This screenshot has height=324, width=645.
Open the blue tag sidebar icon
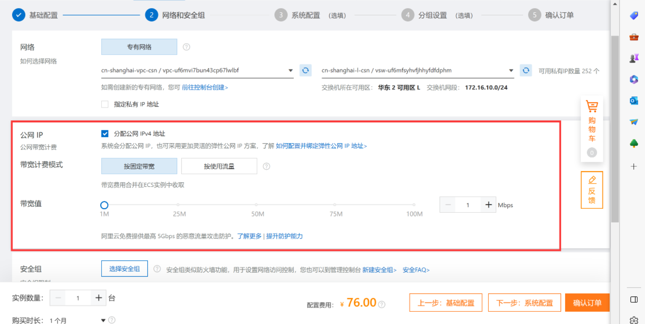coord(634,16)
